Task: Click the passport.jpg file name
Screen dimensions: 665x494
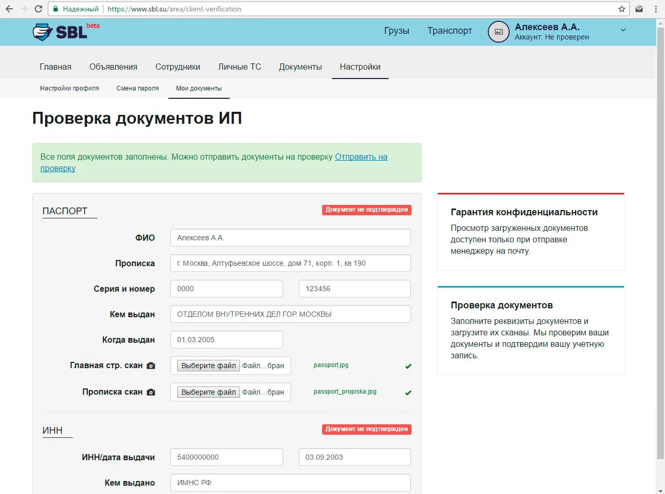Action: (331, 365)
